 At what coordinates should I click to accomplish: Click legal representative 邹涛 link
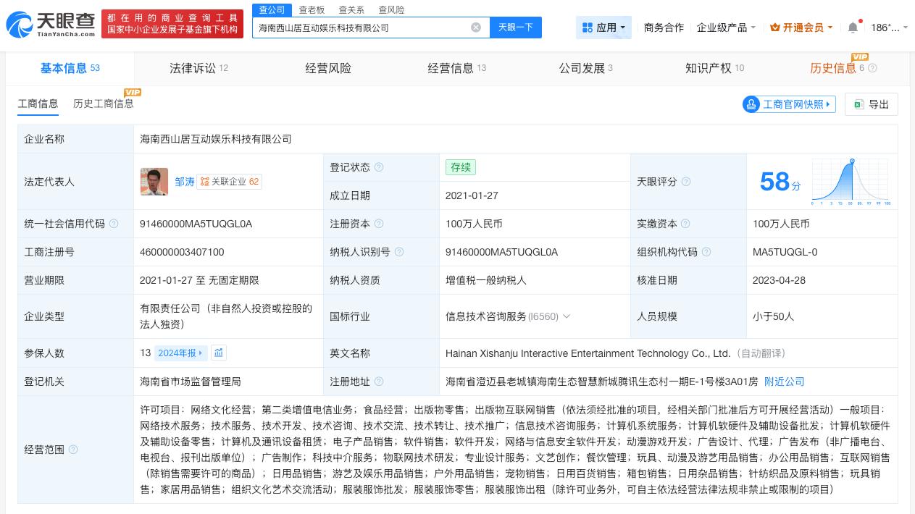(184, 182)
